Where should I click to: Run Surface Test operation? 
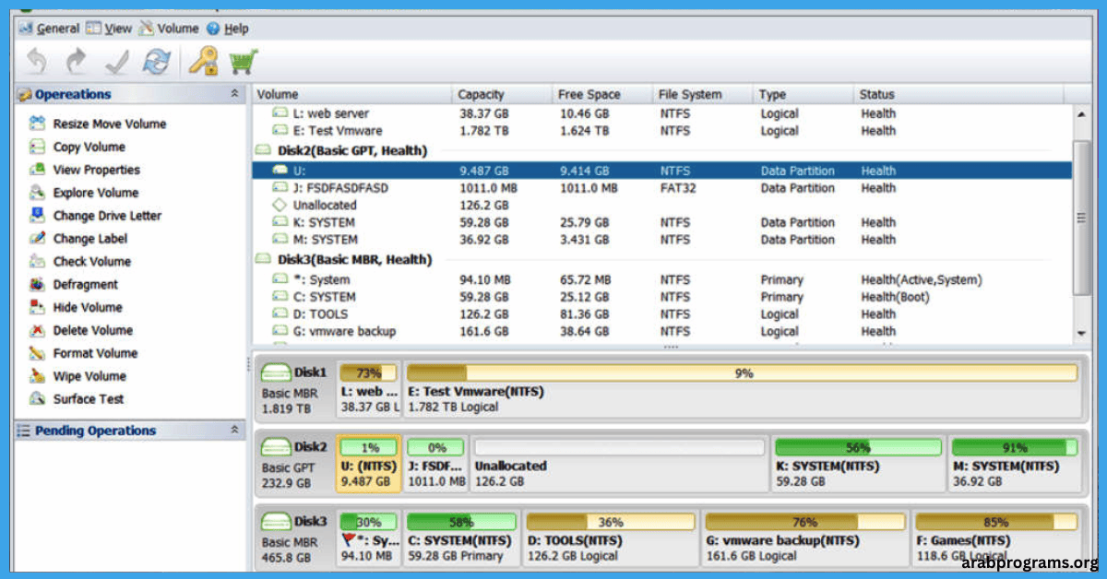77,399
